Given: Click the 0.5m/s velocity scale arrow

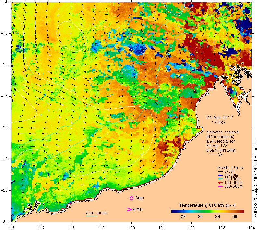Looking at the screenshot, I should 216,155.
